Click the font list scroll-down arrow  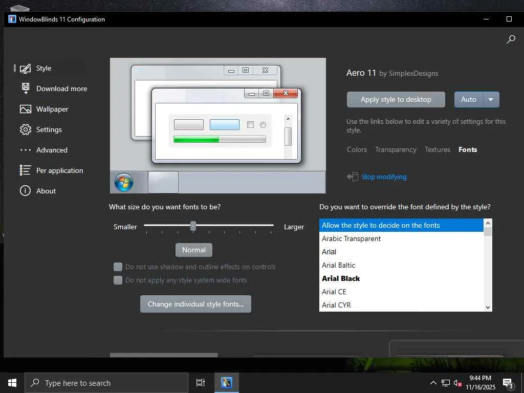click(x=488, y=308)
